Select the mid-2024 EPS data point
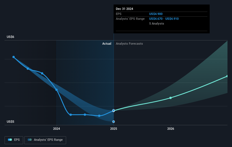Viewport: 232px width, 147px height. [85, 114]
